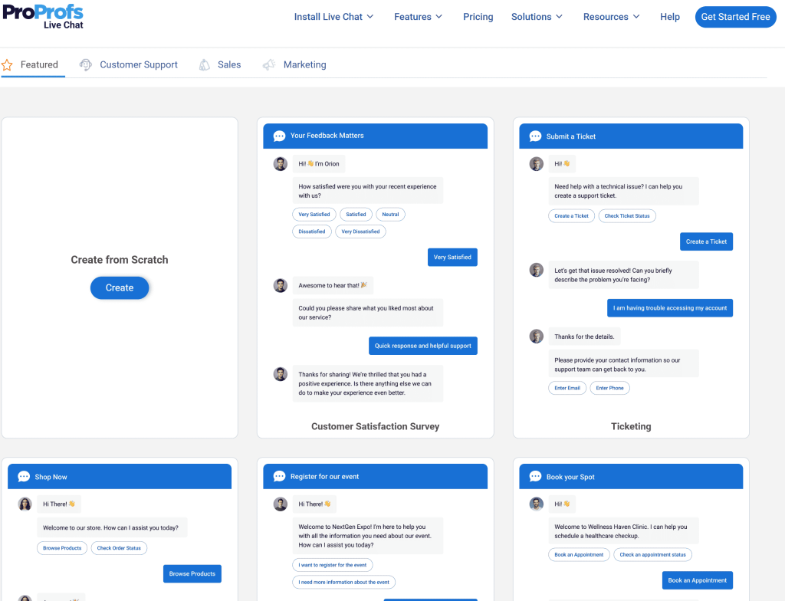
Task: Click the chat bubble icon on Book your Spot header
Action: click(534, 475)
